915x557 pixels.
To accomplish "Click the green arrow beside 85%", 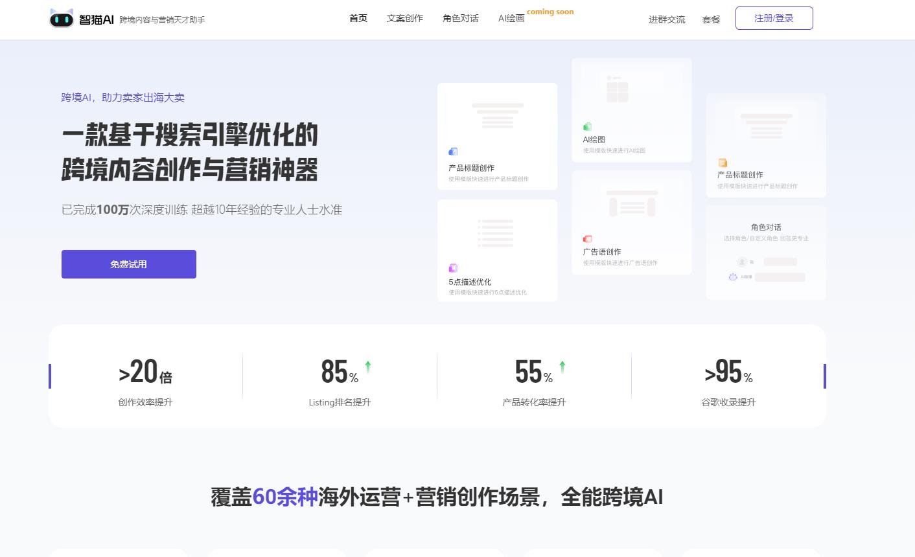I will [x=368, y=367].
